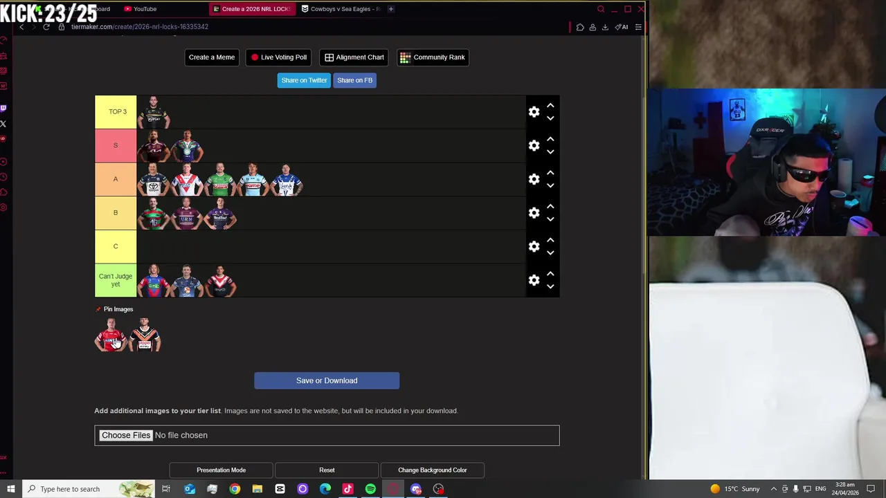The image size is (886, 498).
Task: Open Google Chrome from the taskbar
Action: 235,489
